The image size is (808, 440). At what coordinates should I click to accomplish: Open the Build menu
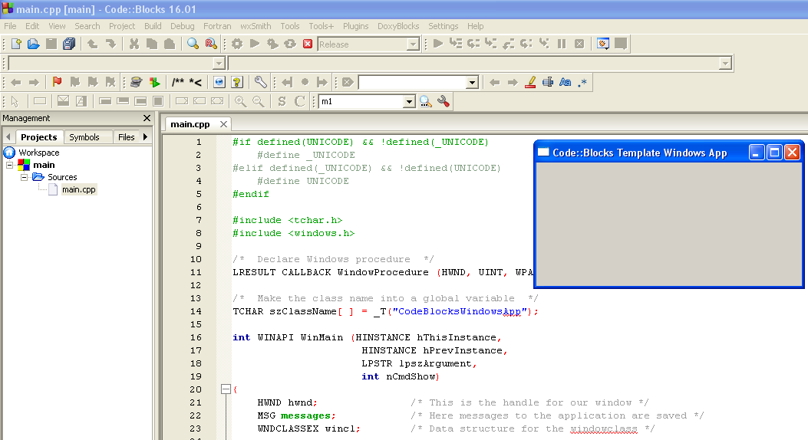coord(153,26)
